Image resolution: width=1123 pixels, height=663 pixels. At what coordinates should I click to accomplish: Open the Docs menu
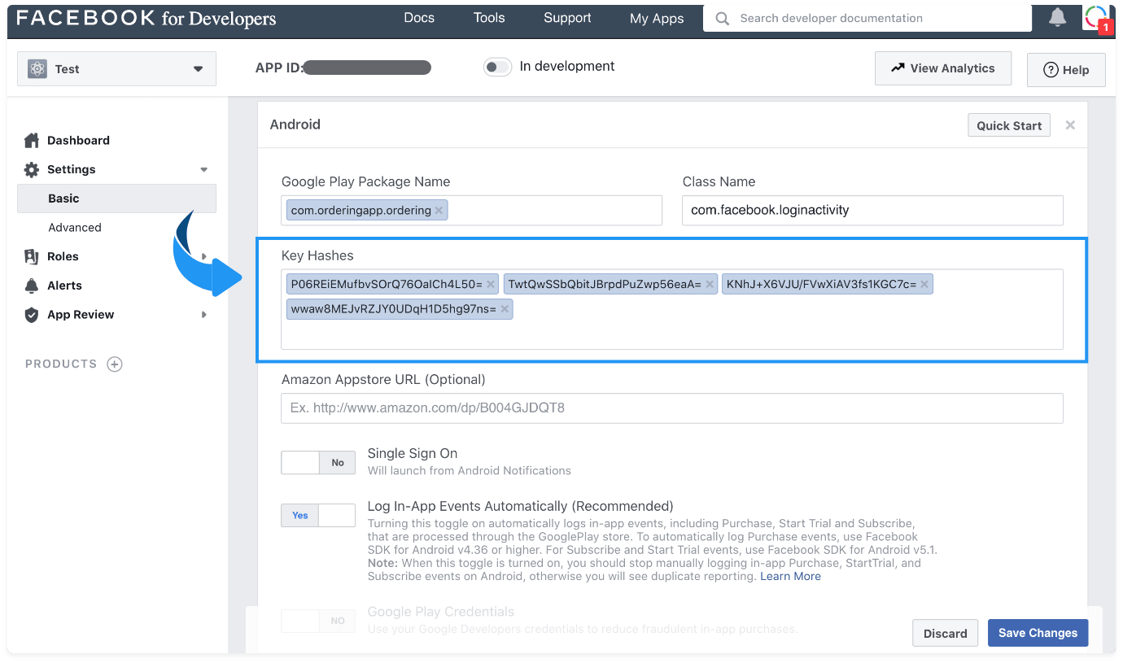pyautogui.click(x=419, y=18)
